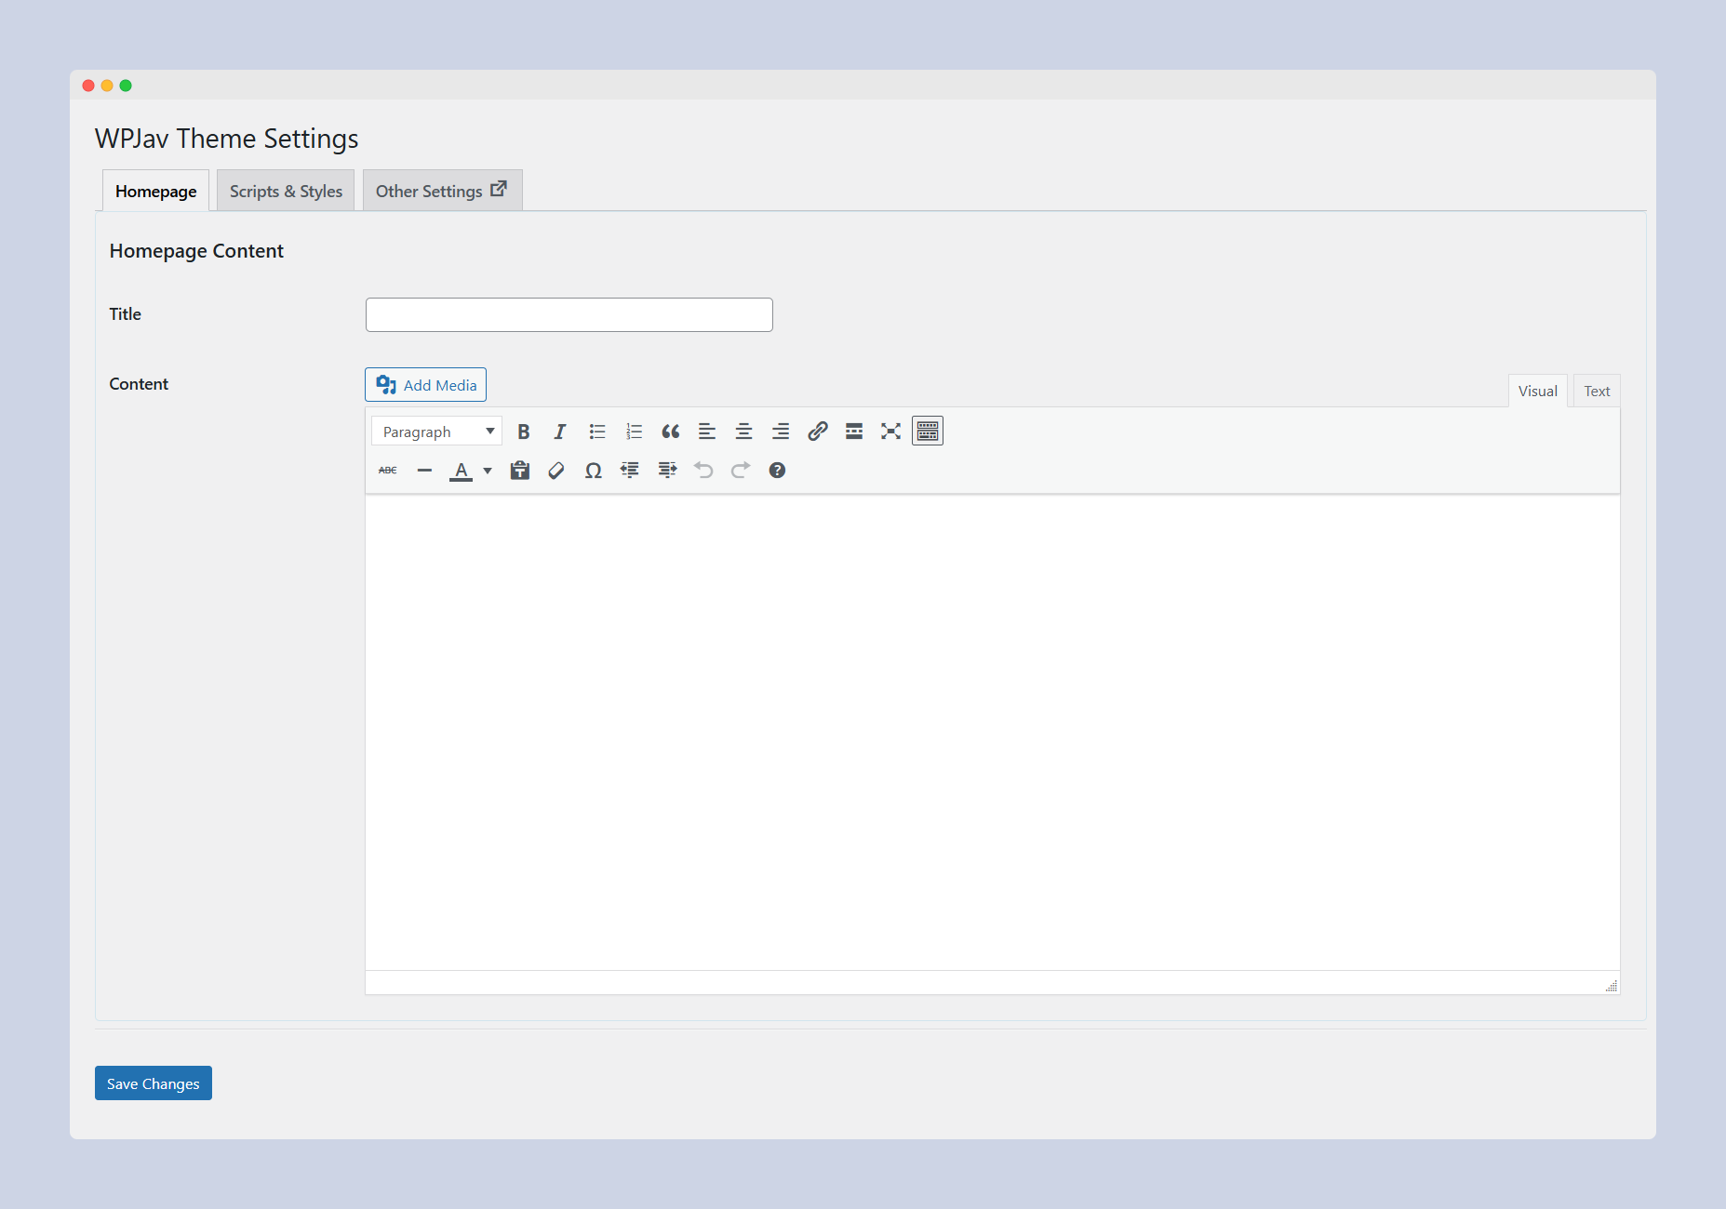Insert a numbered list
The width and height of the screenshot is (1726, 1209).
[x=634, y=432]
